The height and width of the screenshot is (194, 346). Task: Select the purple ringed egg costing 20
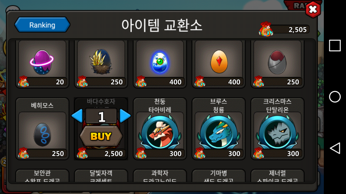42,64
